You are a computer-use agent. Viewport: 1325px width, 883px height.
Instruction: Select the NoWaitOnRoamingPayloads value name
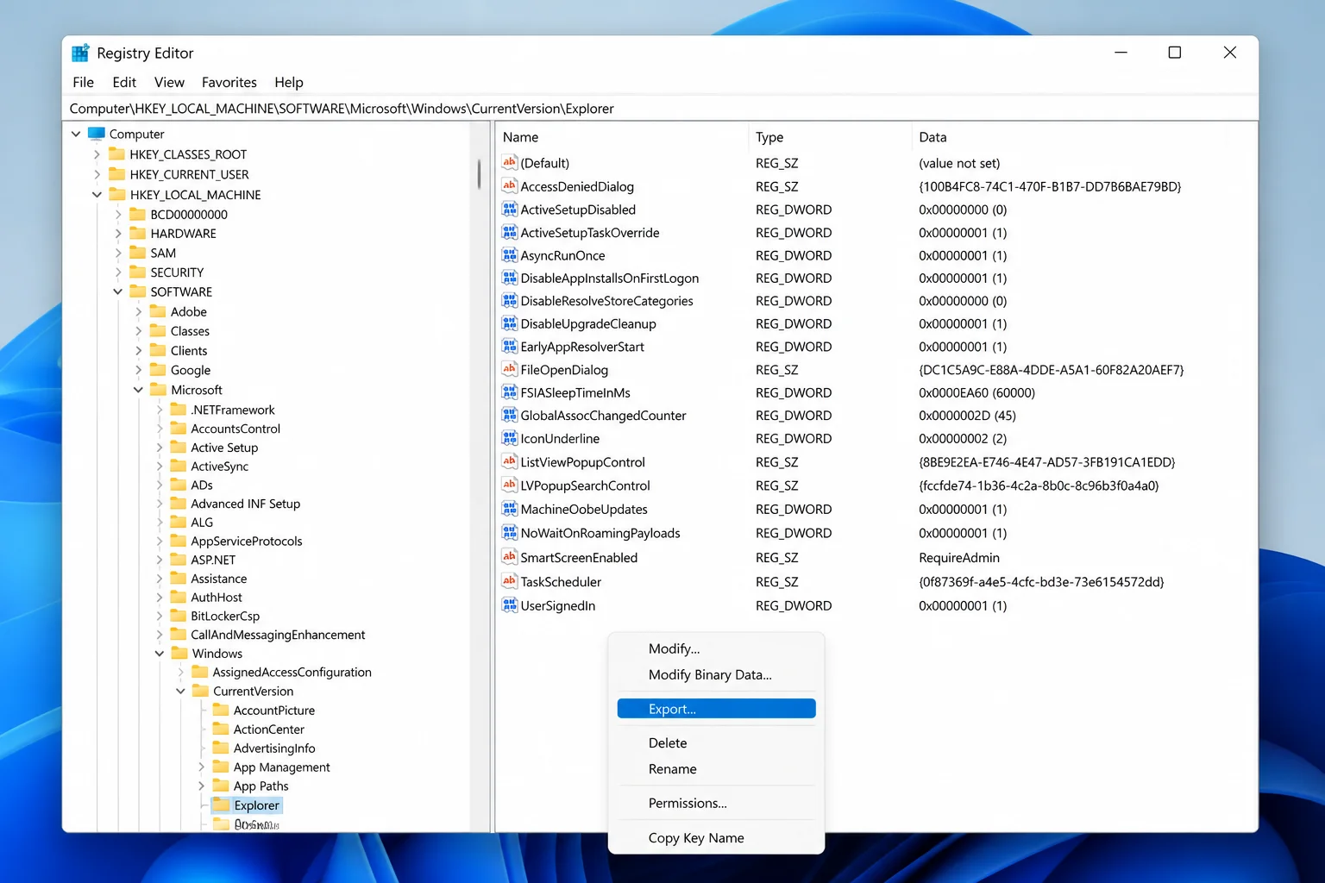point(600,533)
